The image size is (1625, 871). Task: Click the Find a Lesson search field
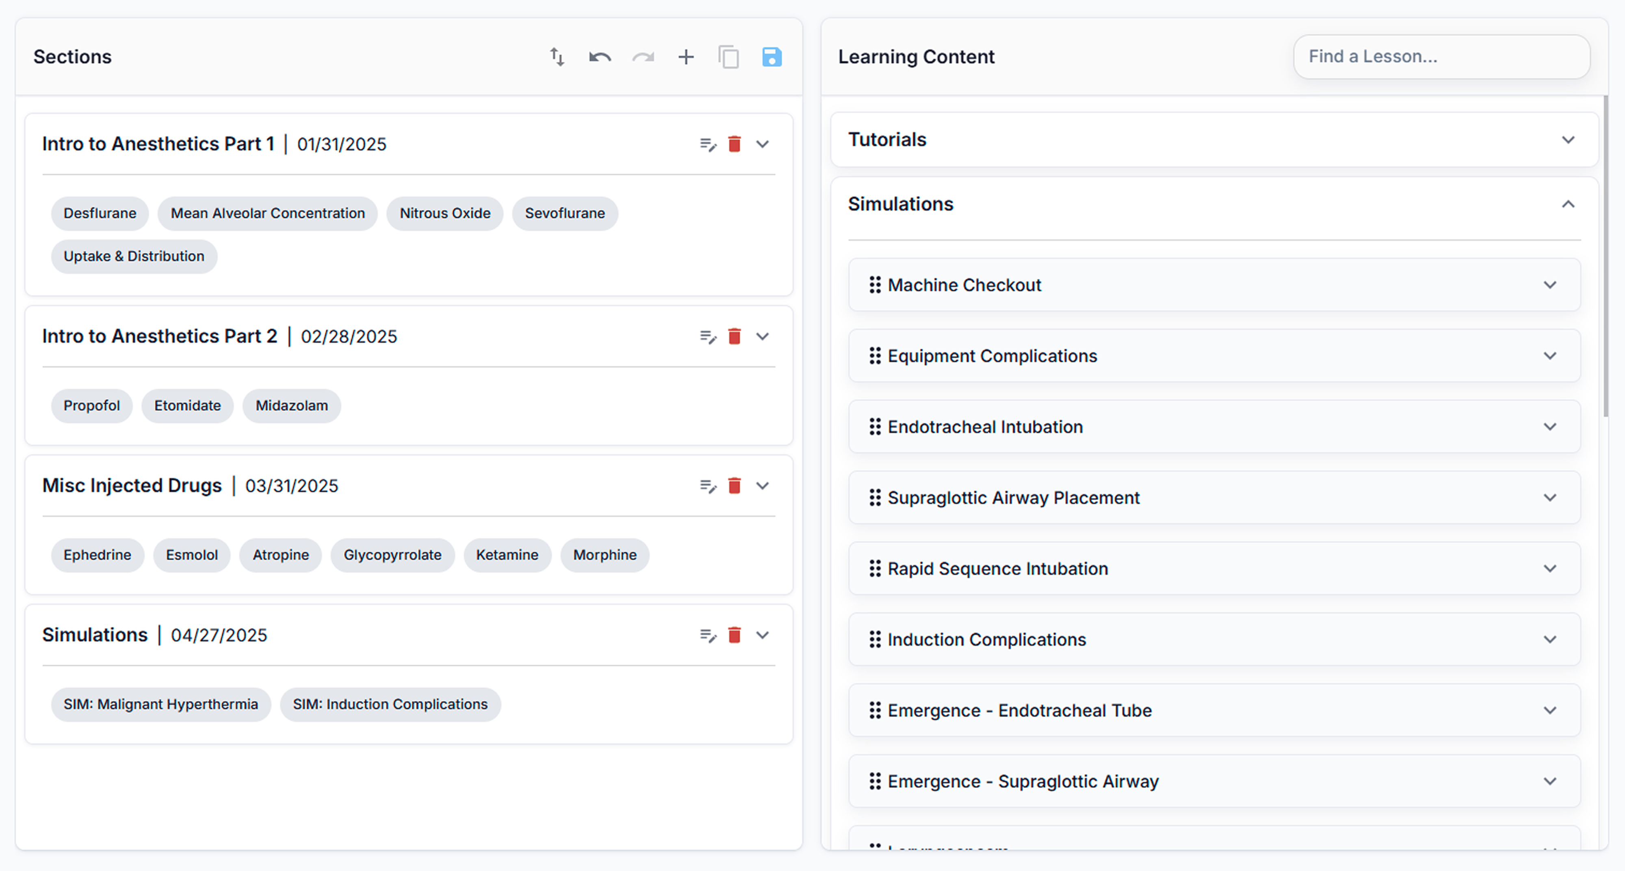click(x=1441, y=56)
